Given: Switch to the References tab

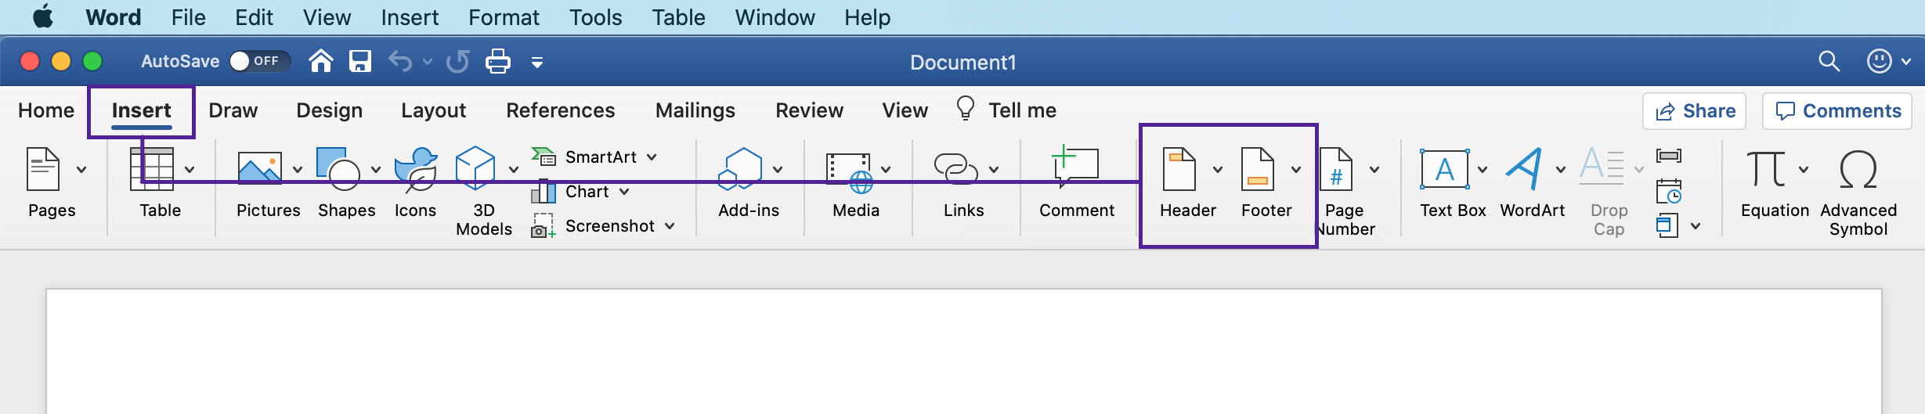Looking at the screenshot, I should tap(560, 110).
